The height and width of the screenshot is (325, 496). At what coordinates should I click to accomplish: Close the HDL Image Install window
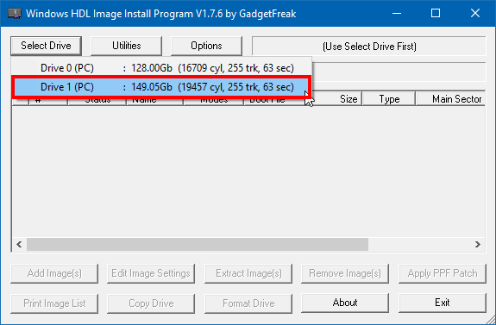(475, 13)
